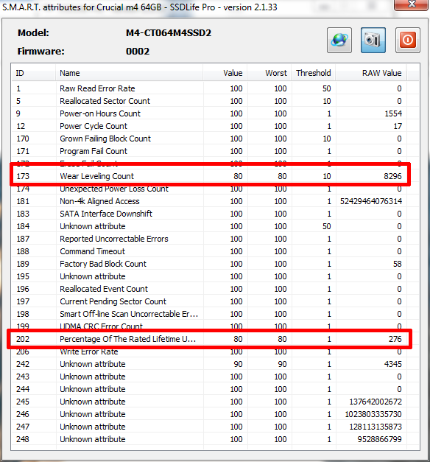Click the RAW value 8296 cell
Image resolution: width=430 pixels, height=462 pixels.
[392, 176]
